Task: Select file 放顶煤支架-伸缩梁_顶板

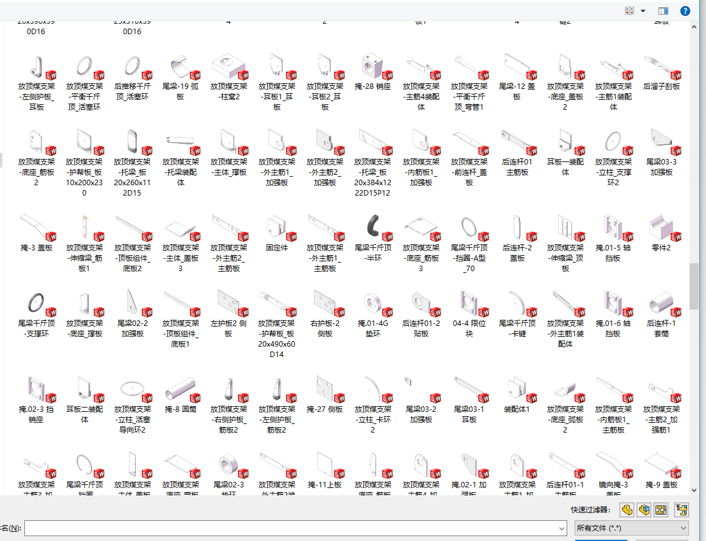Action: [x=565, y=244]
